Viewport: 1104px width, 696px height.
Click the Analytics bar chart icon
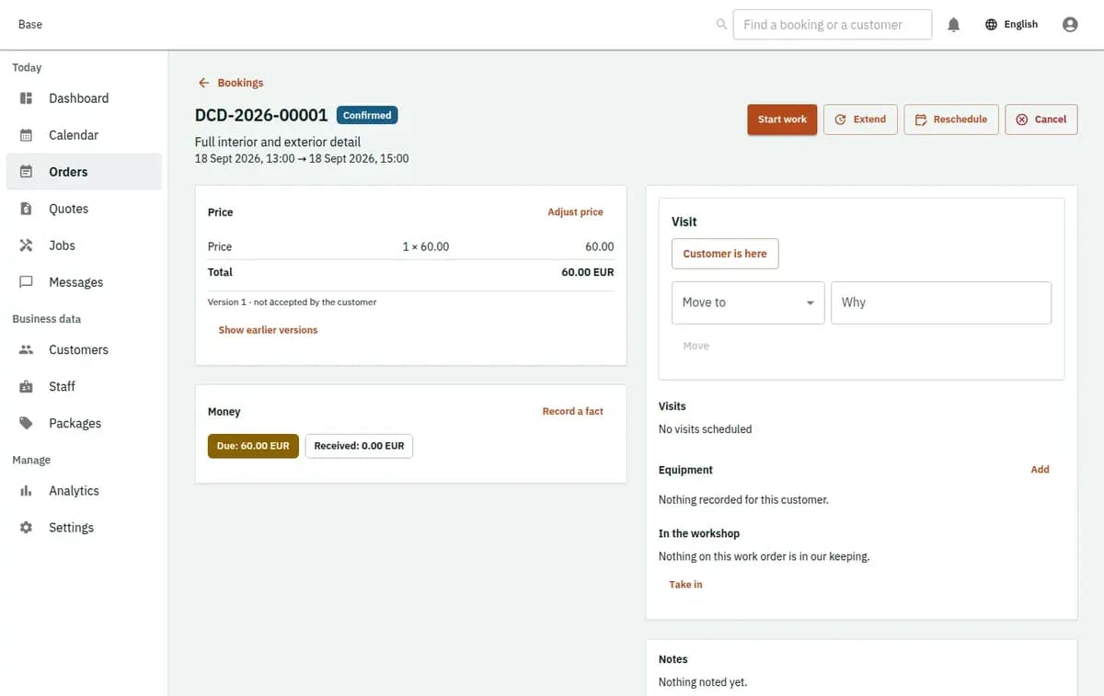[27, 491]
